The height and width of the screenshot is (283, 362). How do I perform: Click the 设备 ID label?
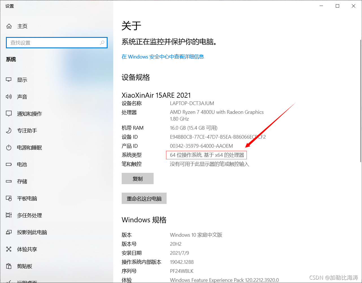pos(130,137)
